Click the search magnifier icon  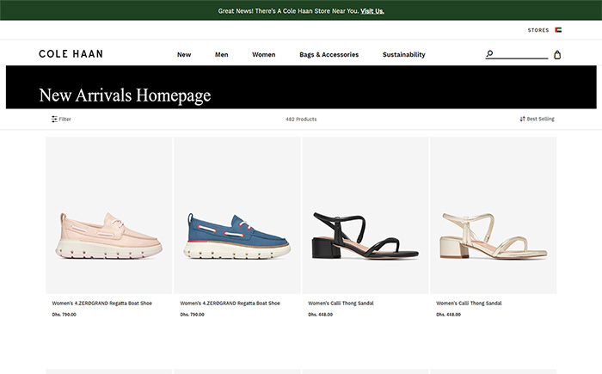489,54
